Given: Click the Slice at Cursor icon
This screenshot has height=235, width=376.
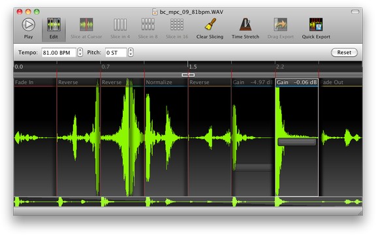Looking at the screenshot, I should coord(86,24).
